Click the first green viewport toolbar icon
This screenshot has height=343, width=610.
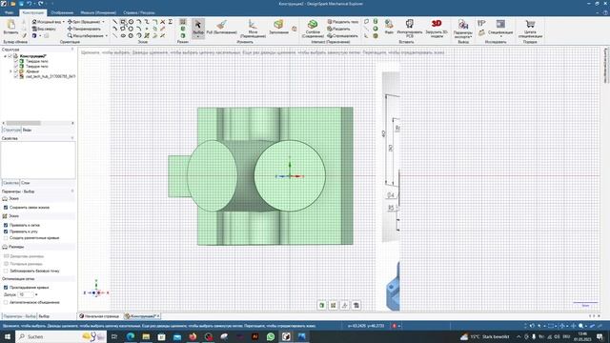[x=322, y=305]
